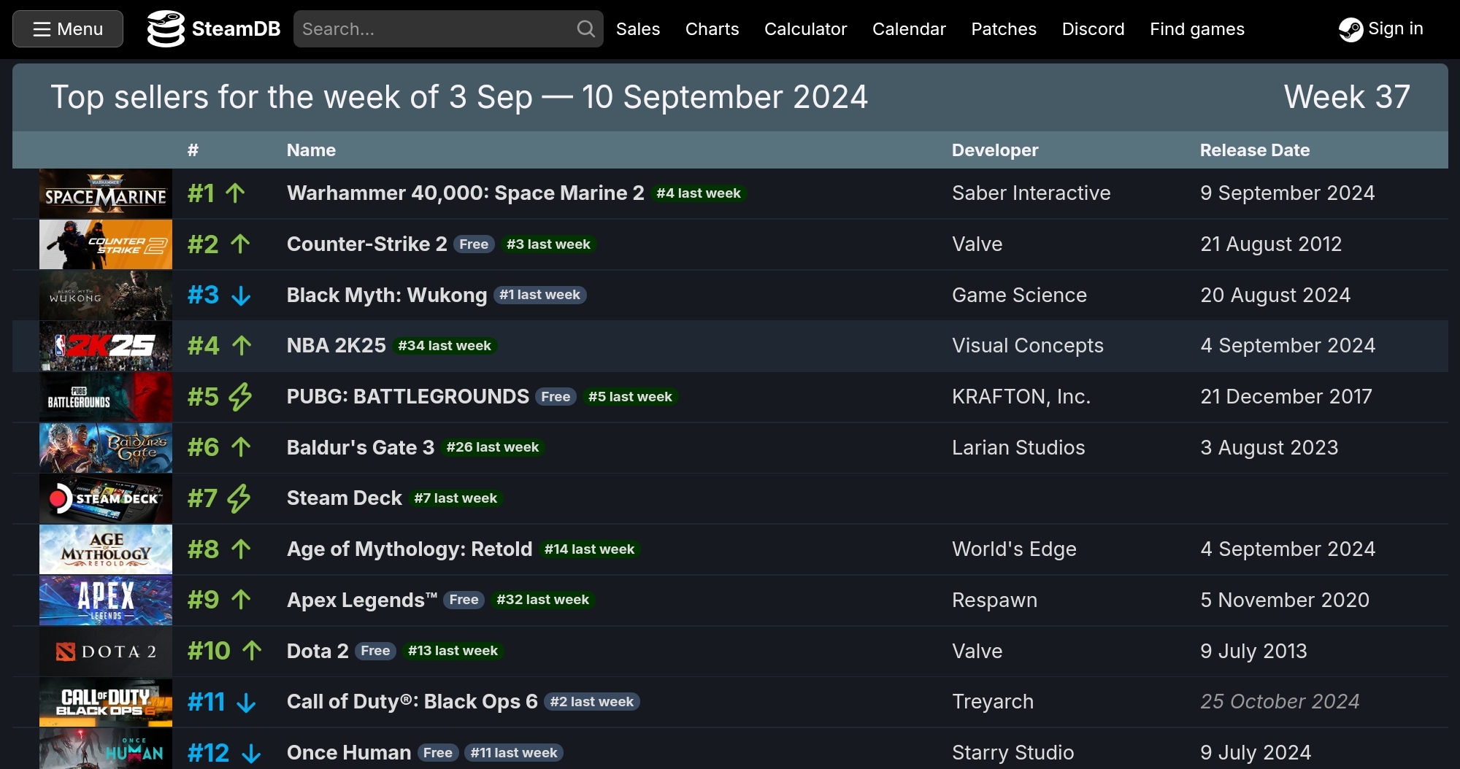Open the Charts nav item
Viewport: 1460px width, 769px height.
coord(712,29)
